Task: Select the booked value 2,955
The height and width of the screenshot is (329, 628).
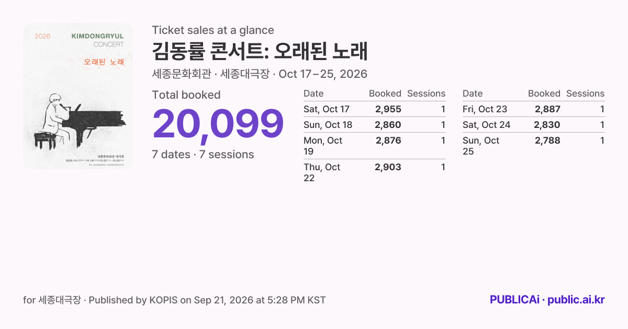Action: [388, 109]
